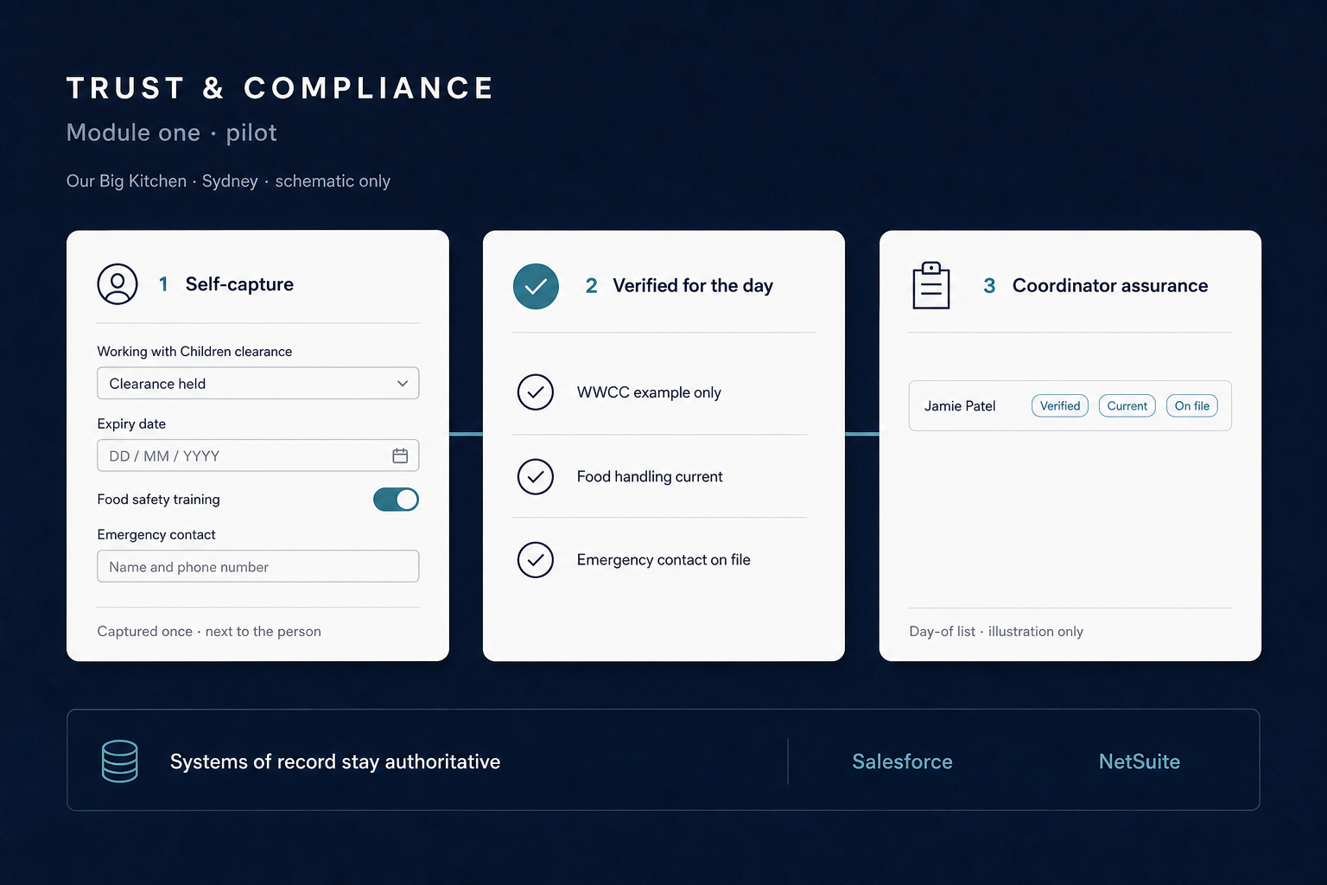The image size is (1327, 885).
Task: Click the Coordinator assurance heading
Action: click(x=1110, y=286)
